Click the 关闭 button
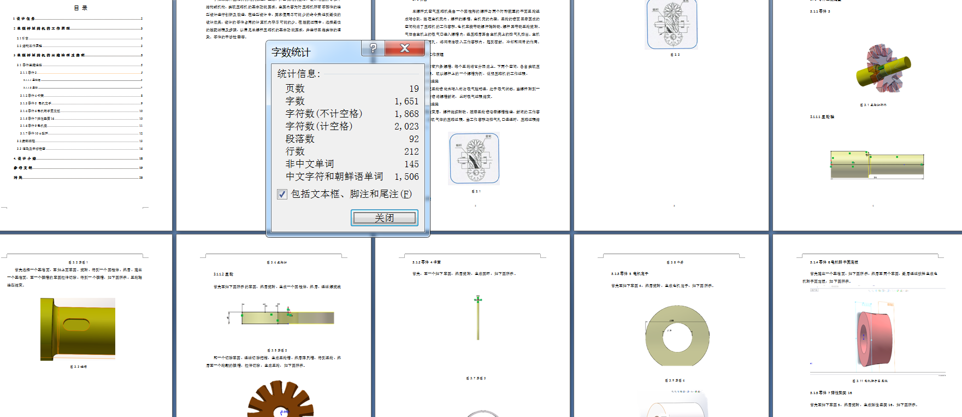The height and width of the screenshot is (417, 962). click(x=385, y=218)
